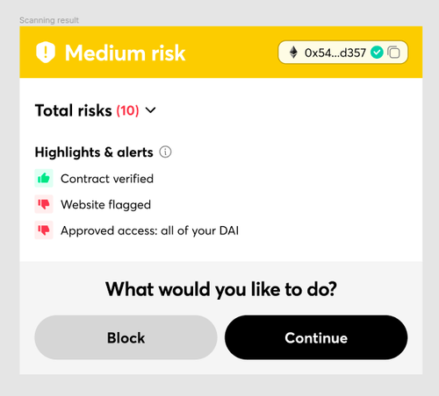Select the Approved access all DAI alert
The height and width of the screenshot is (396, 439).
tap(150, 230)
